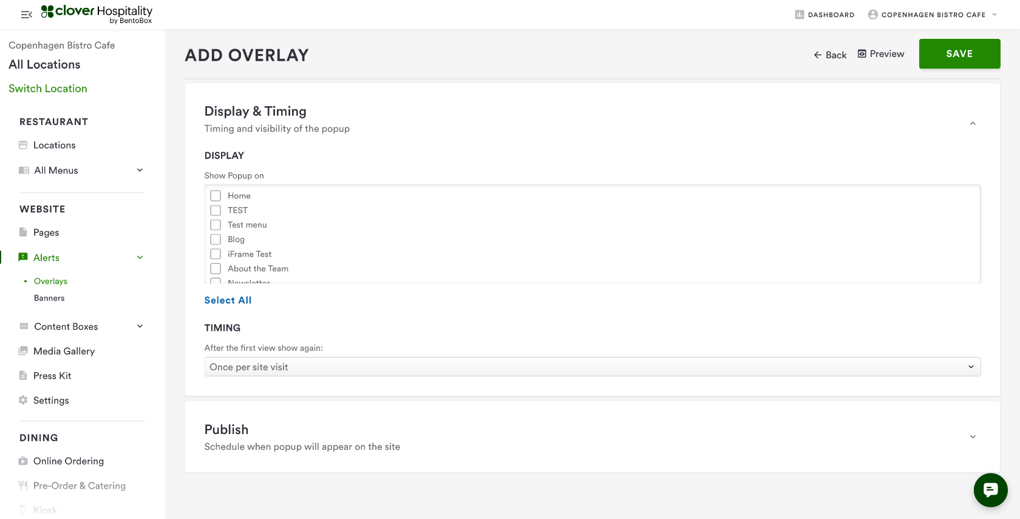
Task: Click the Media Gallery icon
Action: click(x=23, y=351)
